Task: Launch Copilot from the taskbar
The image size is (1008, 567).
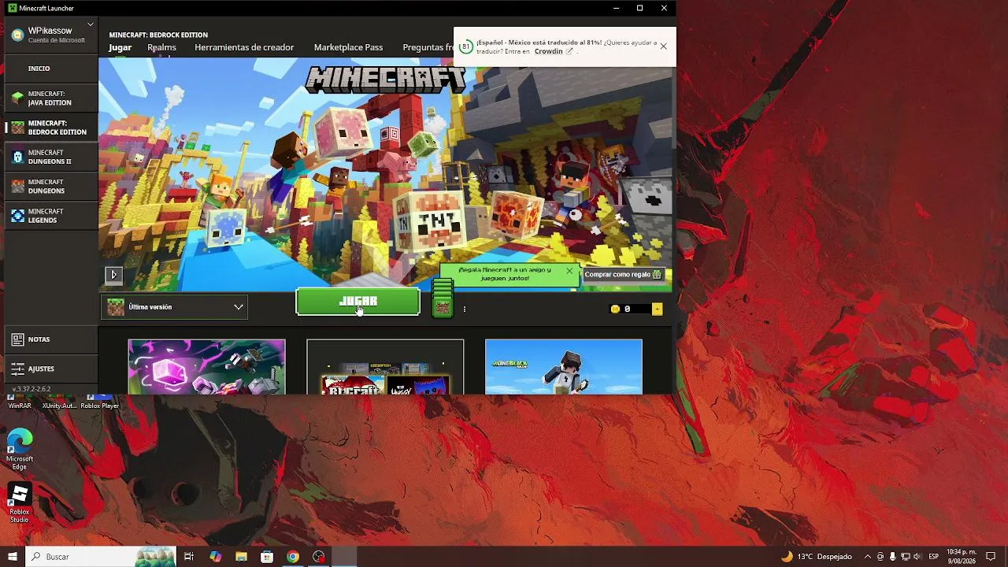Action: pos(216,557)
